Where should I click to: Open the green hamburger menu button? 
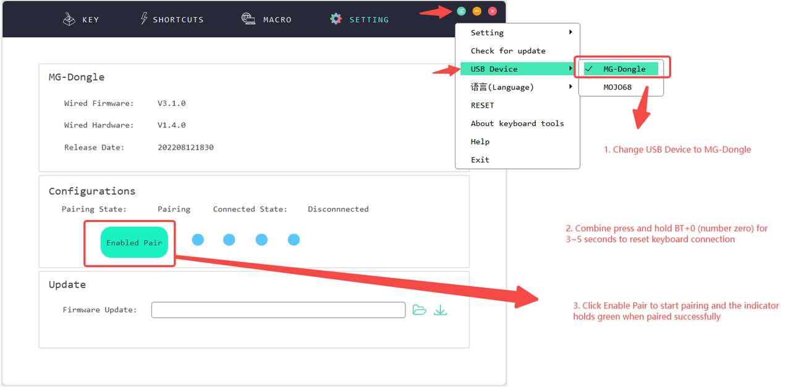462,11
